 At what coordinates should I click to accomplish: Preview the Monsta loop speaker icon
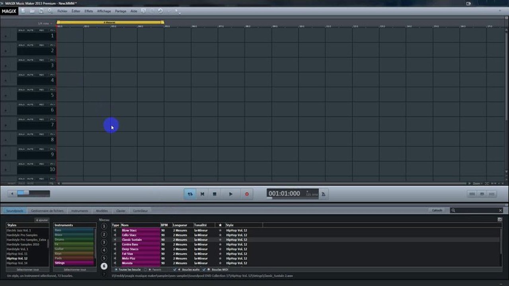(115, 263)
